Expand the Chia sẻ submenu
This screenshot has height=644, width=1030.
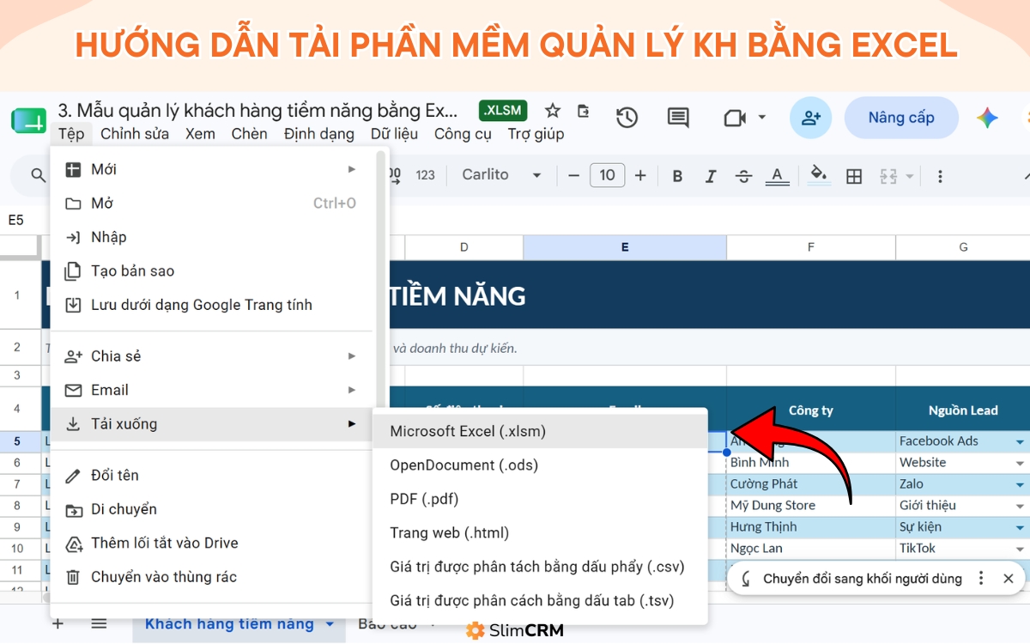point(212,356)
